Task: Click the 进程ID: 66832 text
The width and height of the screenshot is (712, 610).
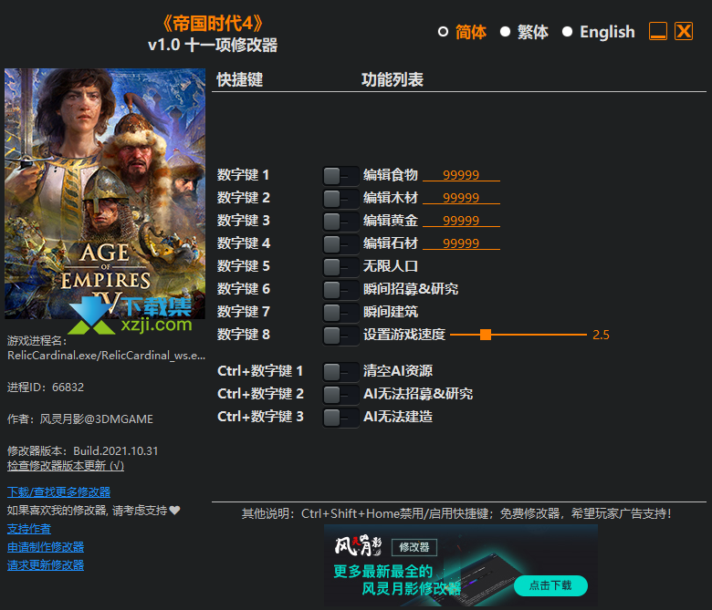Action: [x=46, y=388]
